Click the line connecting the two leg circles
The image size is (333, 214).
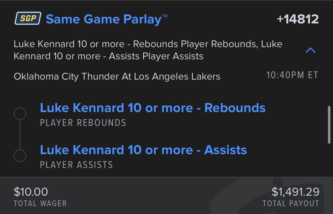[20, 135]
